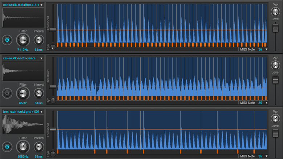Click first orange trigger marker on snare track
283x159 pixels.
[58, 98]
